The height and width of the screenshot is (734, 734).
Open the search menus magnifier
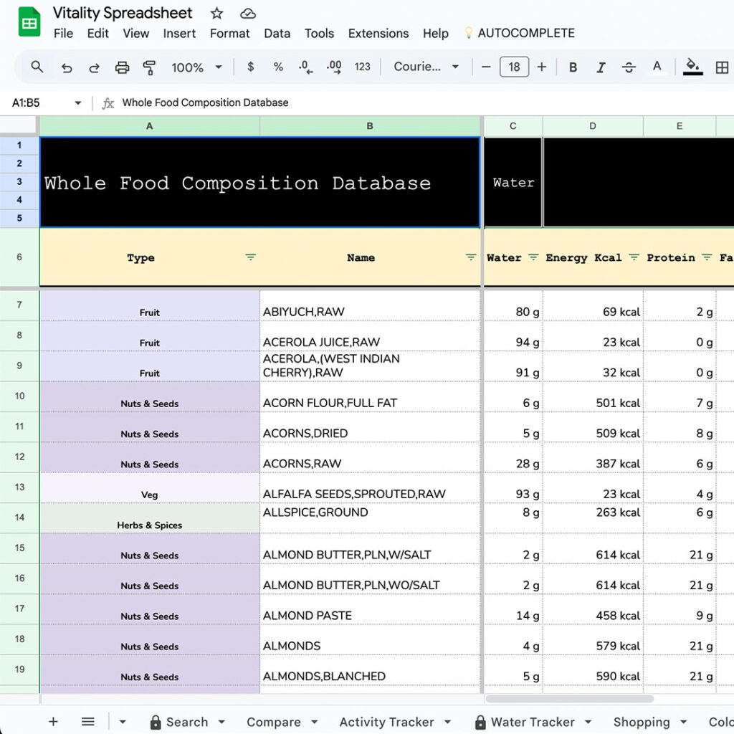(37, 67)
